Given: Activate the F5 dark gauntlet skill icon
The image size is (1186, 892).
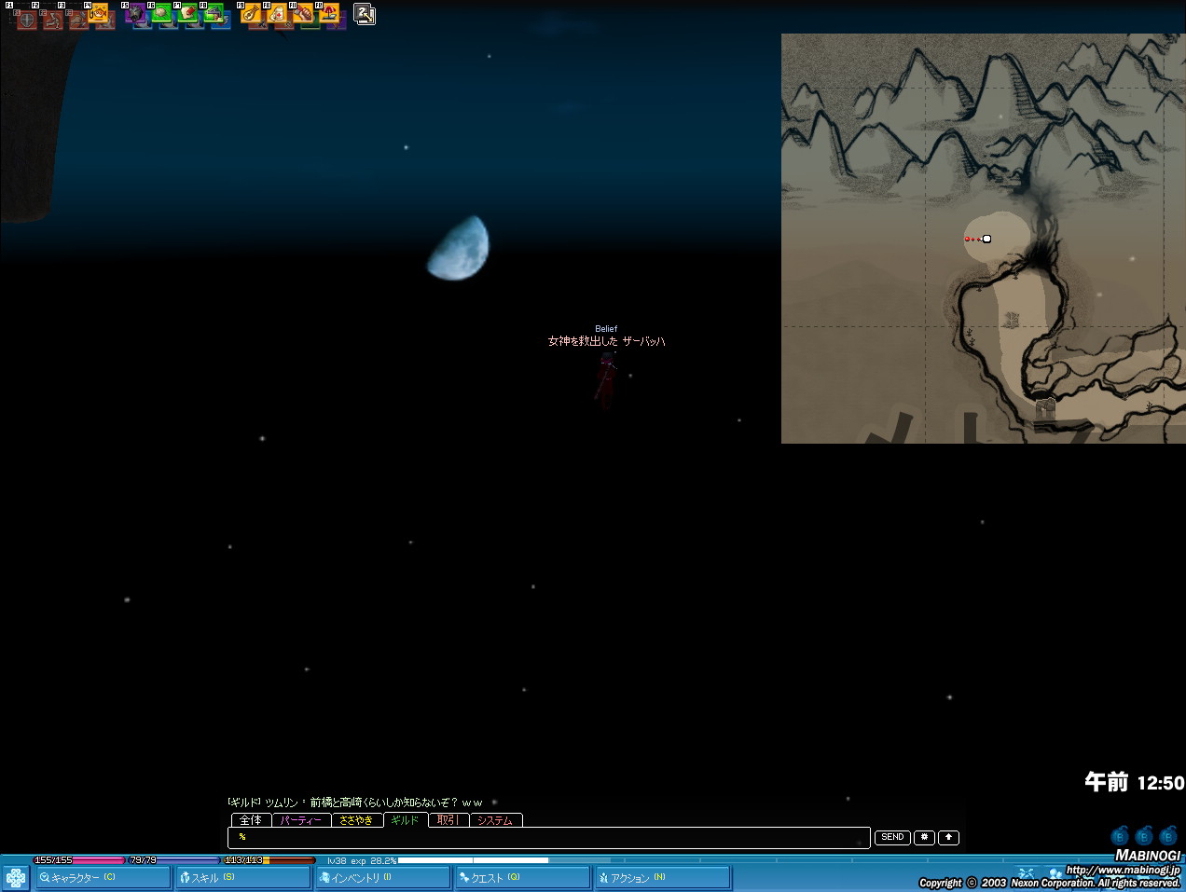Looking at the screenshot, I should pos(136,13).
